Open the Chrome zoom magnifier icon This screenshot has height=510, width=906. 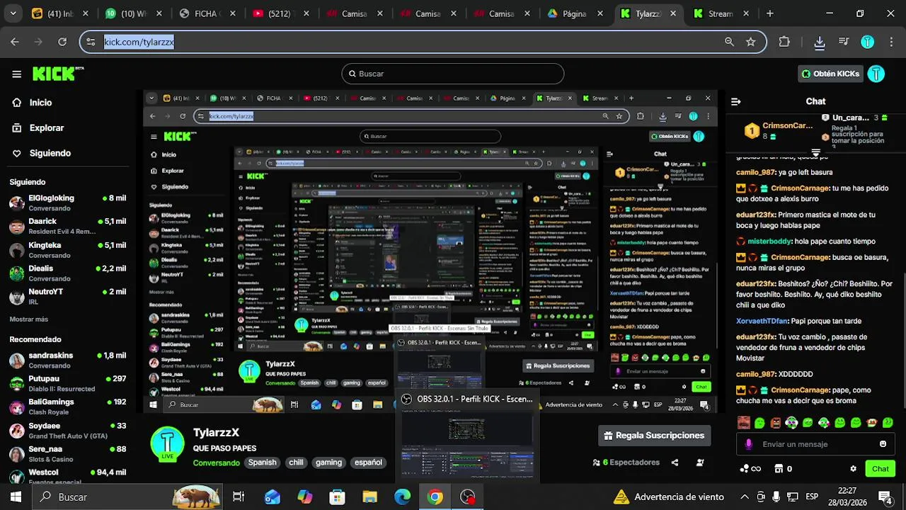point(729,42)
